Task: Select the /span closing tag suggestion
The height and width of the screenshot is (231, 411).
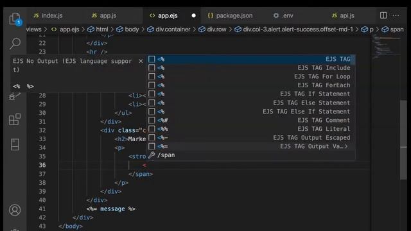Action: tap(251, 155)
